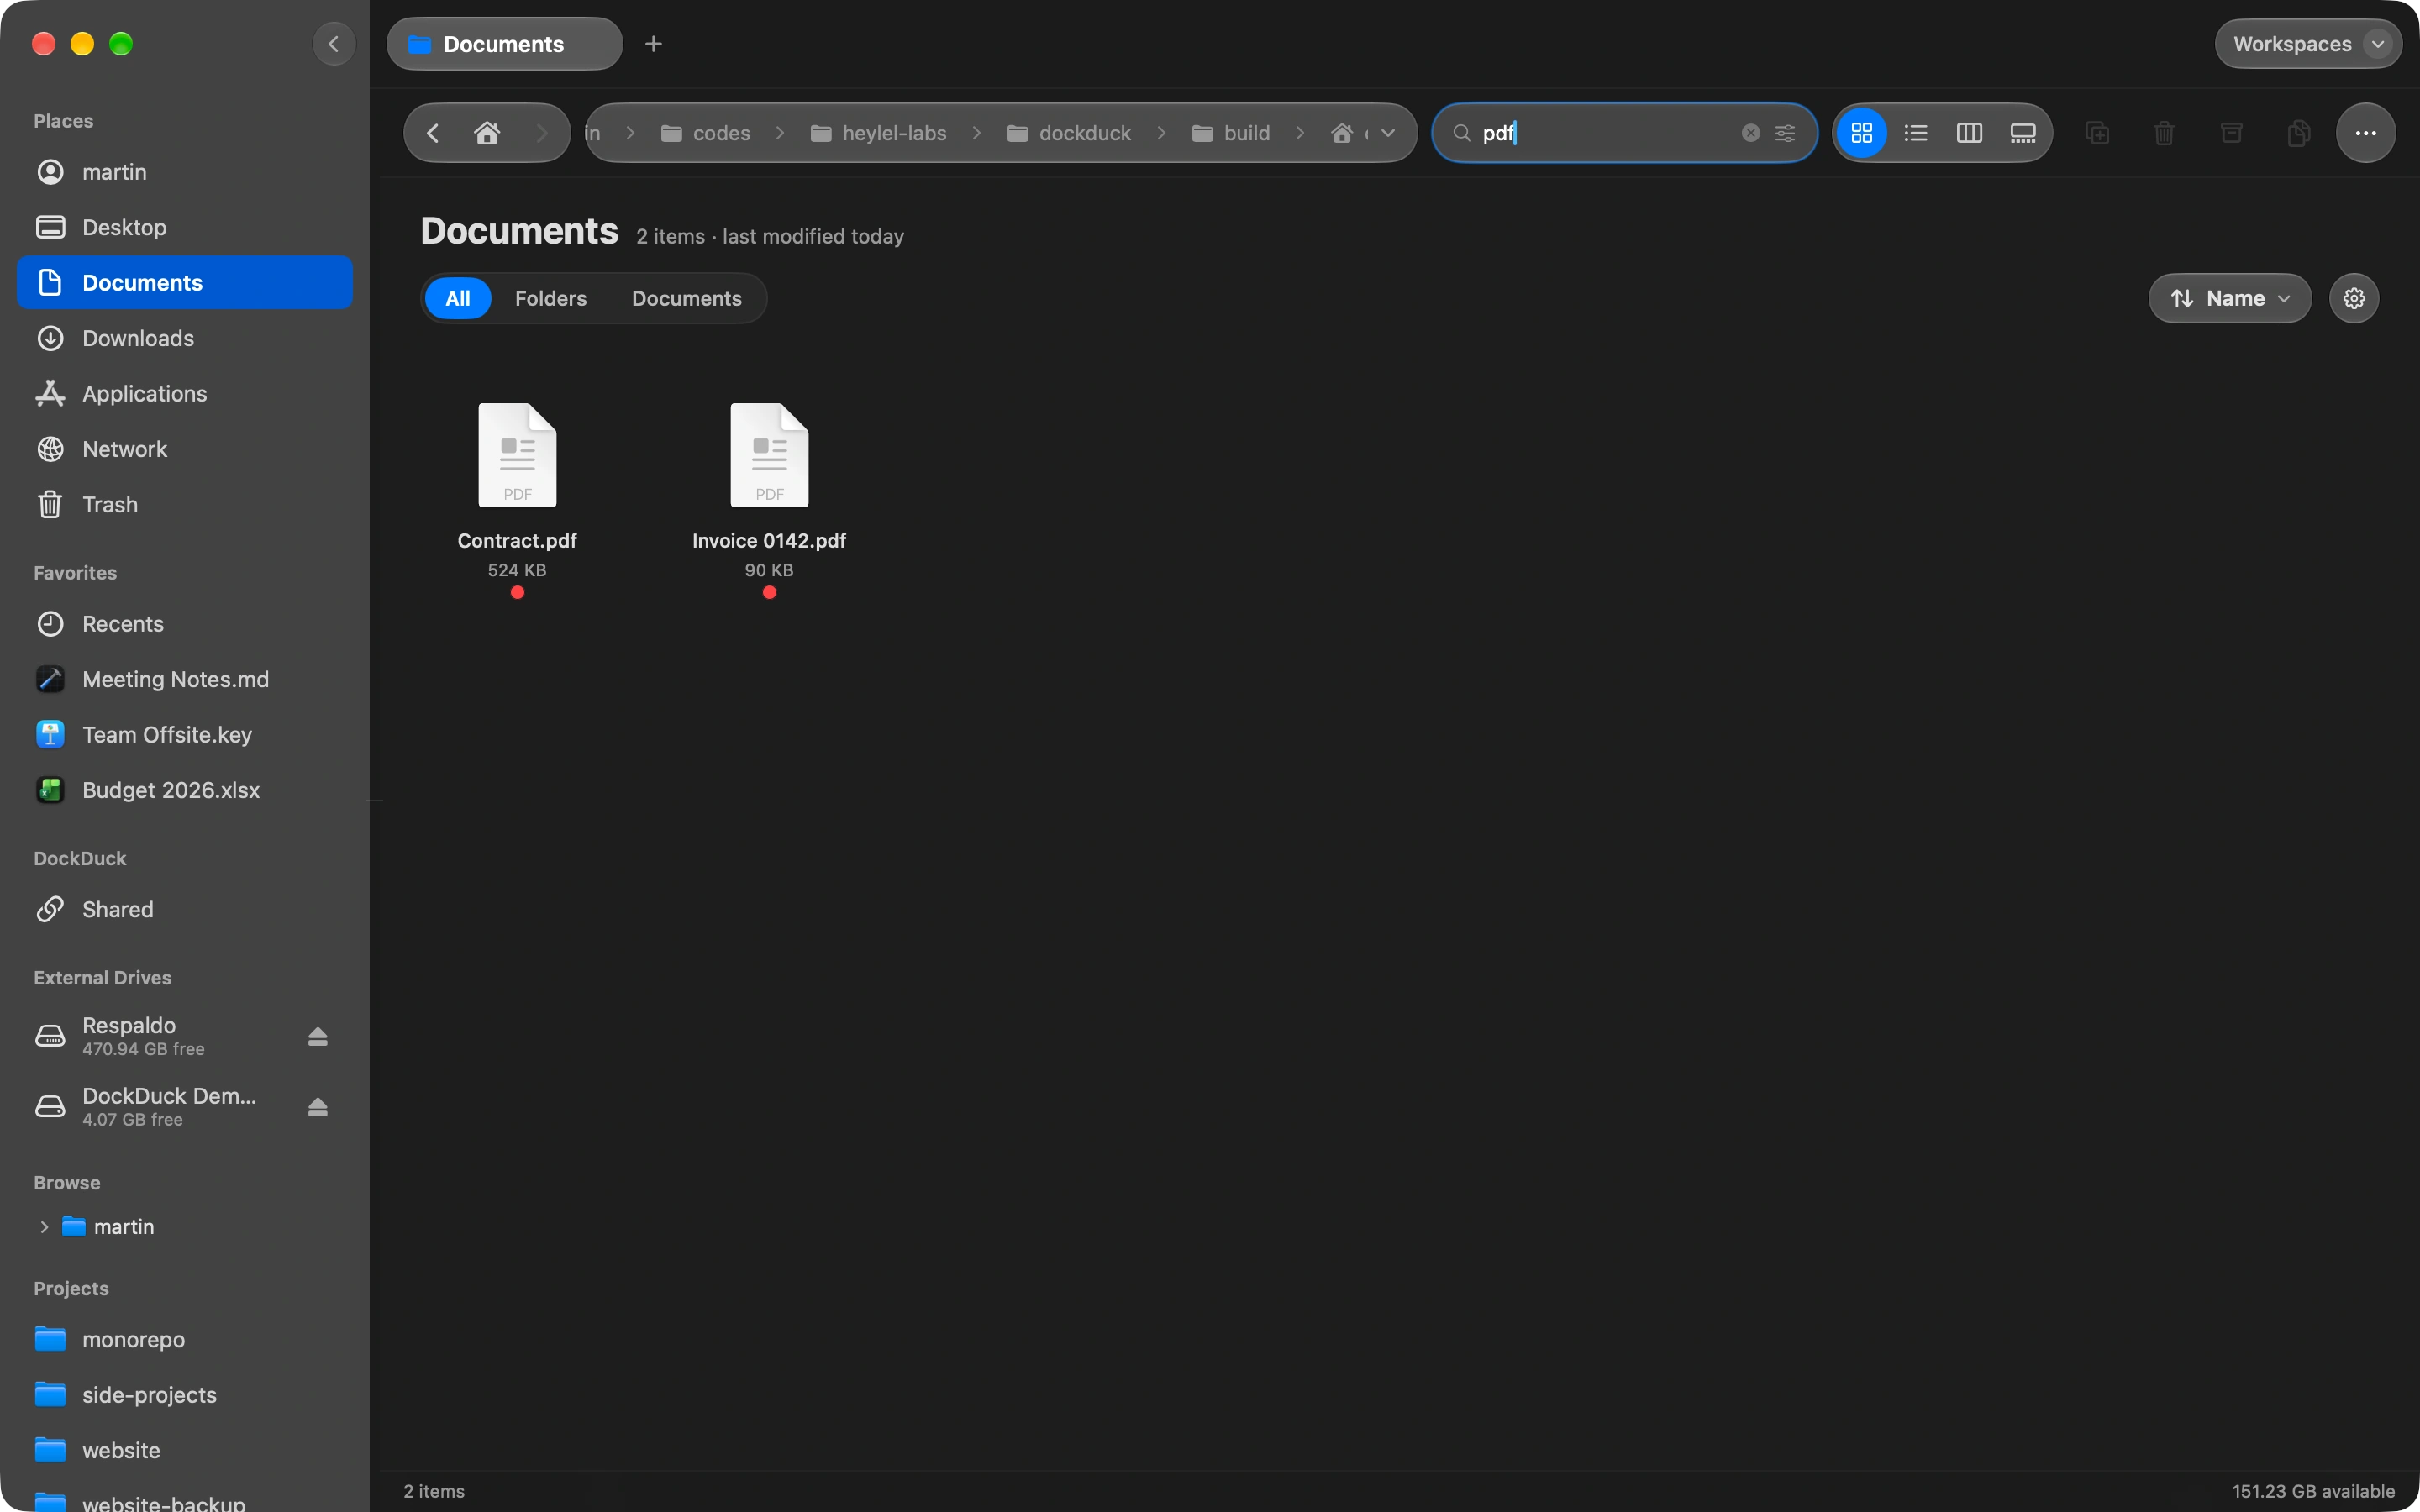
Task: Open the Workspaces dropdown
Action: click(x=2308, y=44)
